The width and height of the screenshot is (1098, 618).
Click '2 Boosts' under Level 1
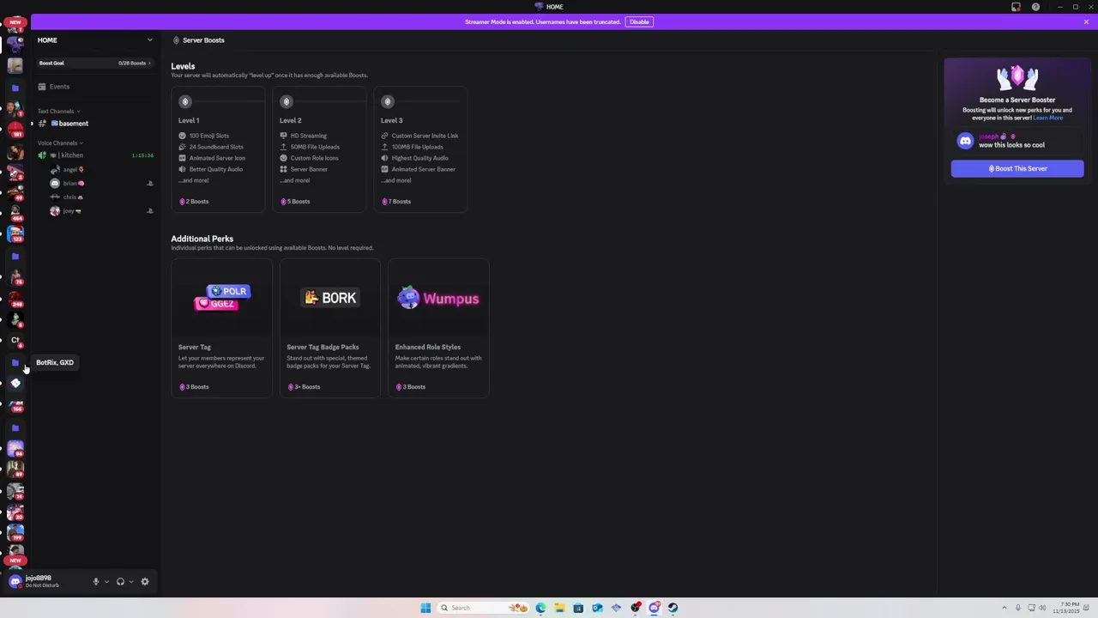pos(198,202)
